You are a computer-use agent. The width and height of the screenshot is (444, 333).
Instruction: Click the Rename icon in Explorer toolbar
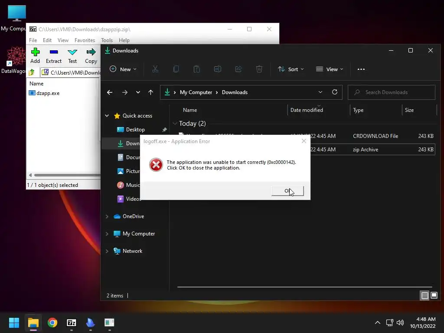click(x=218, y=69)
